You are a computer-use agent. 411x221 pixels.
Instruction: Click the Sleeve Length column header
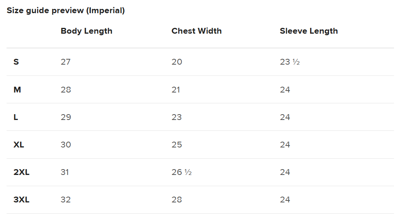(309, 31)
